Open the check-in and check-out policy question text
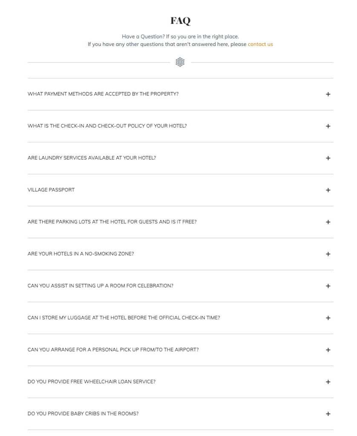Viewport: 357px width, 436px height. (x=107, y=126)
